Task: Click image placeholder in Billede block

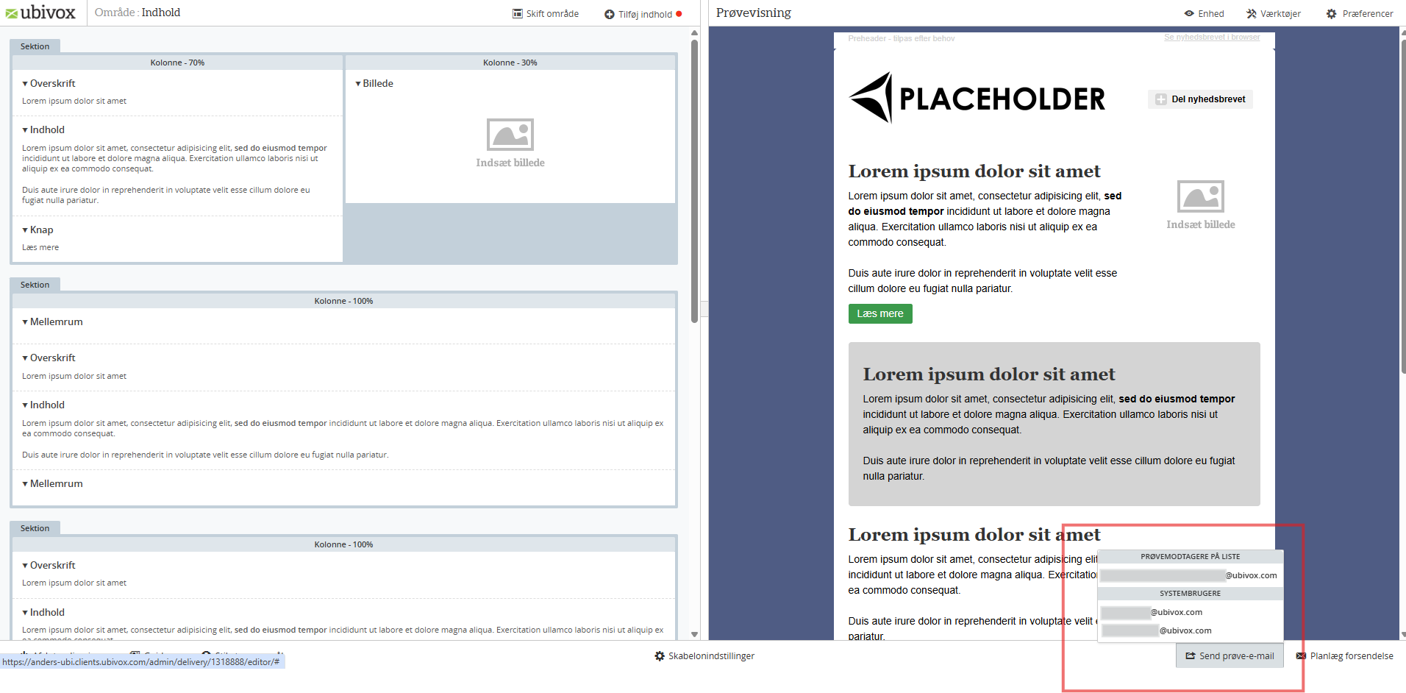Action: click(510, 135)
